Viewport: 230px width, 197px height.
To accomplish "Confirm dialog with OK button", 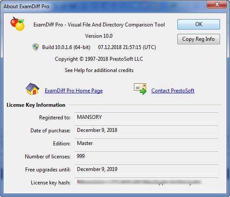I will click(199, 24).
